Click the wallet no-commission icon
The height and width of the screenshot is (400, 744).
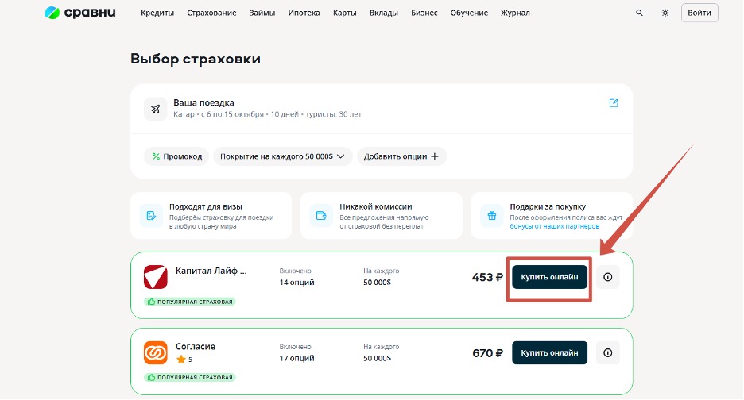(321, 216)
